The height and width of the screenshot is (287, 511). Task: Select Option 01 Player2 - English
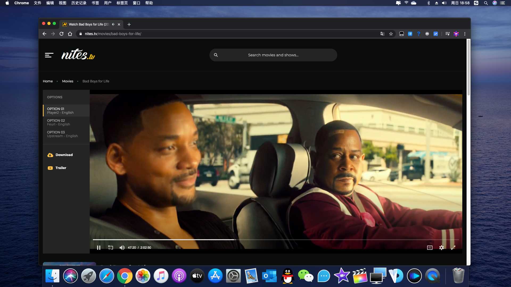pyautogui.click(x=66, y=111)
